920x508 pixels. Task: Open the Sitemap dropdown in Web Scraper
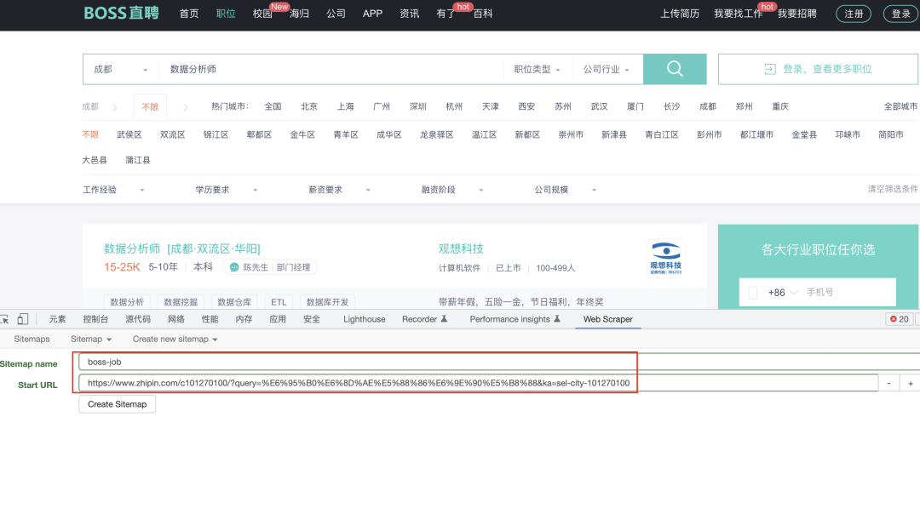pos(91,339)
